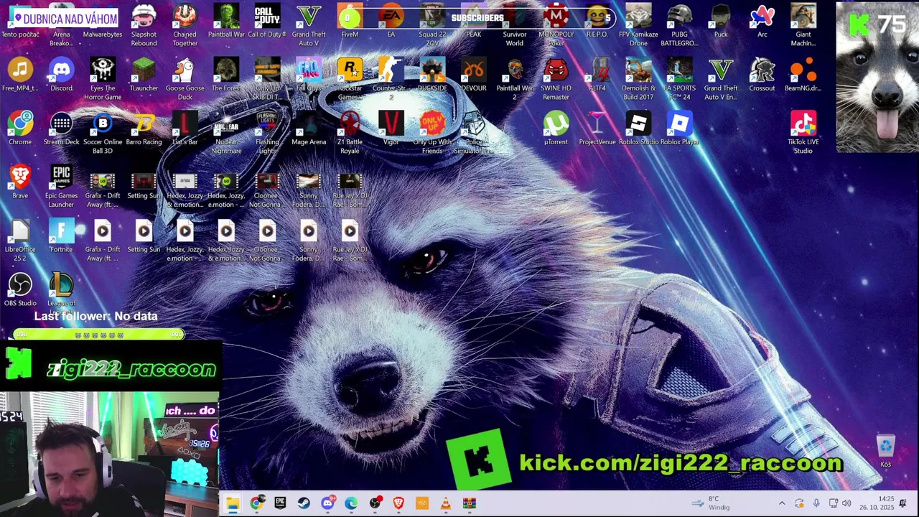
Task: Open the Stream Deck desktop shortcut
Action: coord(61,129)
